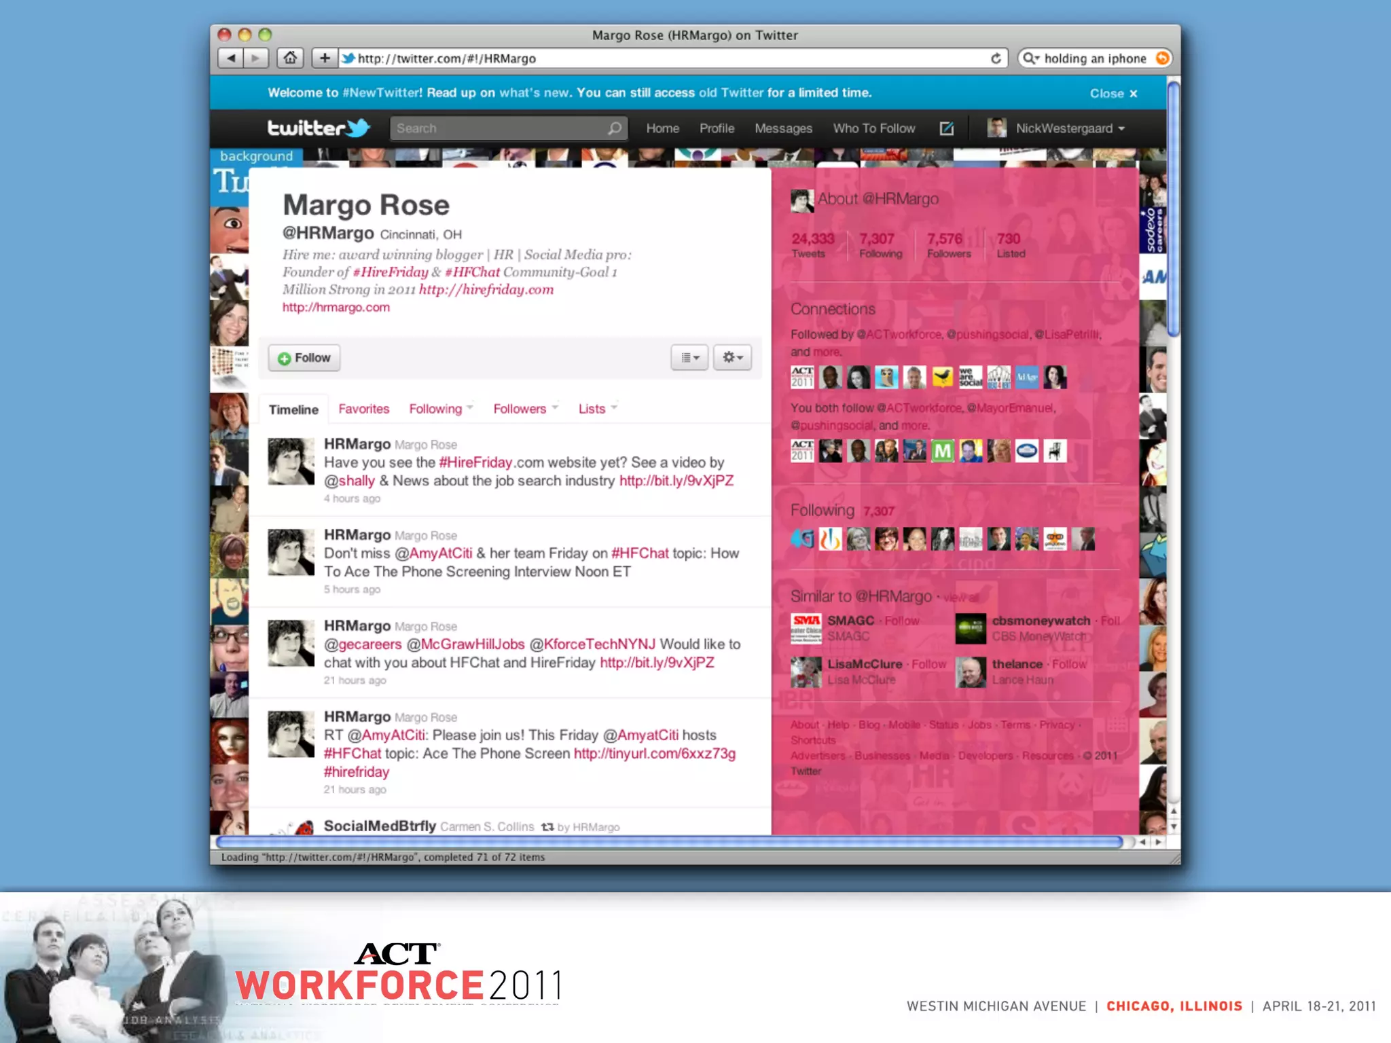Click the 'we are social' avatar
The height and width of the screenshot is (1043, 1391).
pyautogui.click(x=971, y=377)
